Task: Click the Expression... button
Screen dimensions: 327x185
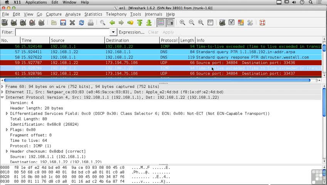Action: click(x=131, y=32)
